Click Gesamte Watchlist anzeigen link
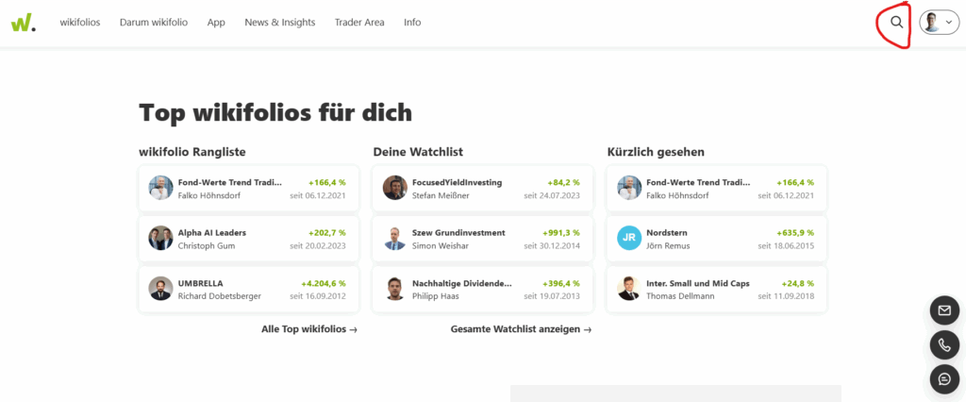 [521, 329]
